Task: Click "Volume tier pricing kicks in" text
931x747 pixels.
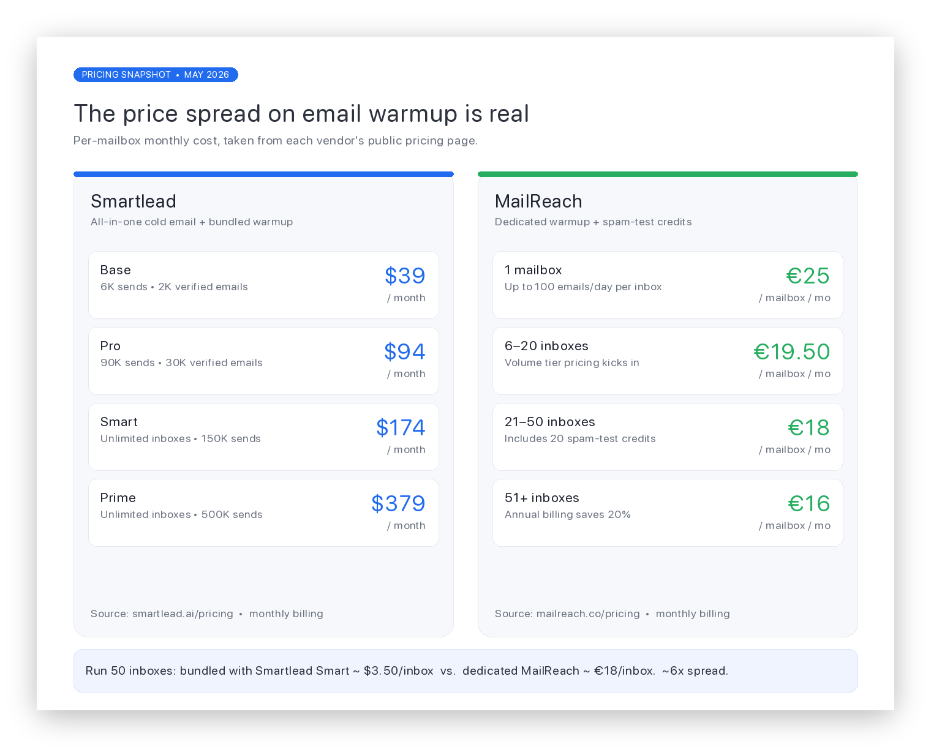Action: tap(572, 362)
